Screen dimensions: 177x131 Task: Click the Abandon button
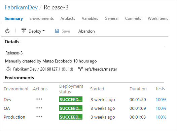tap(86, 31)
